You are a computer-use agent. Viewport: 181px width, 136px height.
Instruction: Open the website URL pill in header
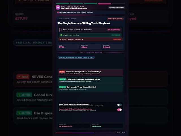117,7
